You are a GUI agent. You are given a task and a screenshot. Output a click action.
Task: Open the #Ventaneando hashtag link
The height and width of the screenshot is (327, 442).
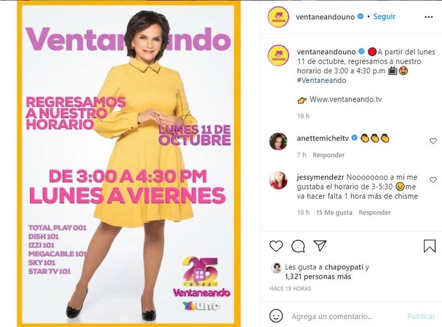[x=322, y=80]
